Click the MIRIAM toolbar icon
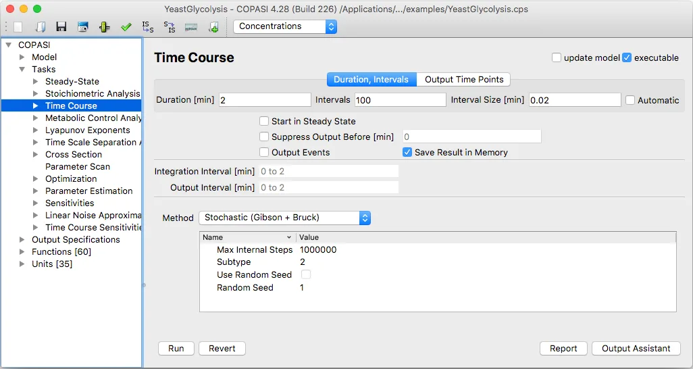The image size is (693, 369). coord(191,28)
